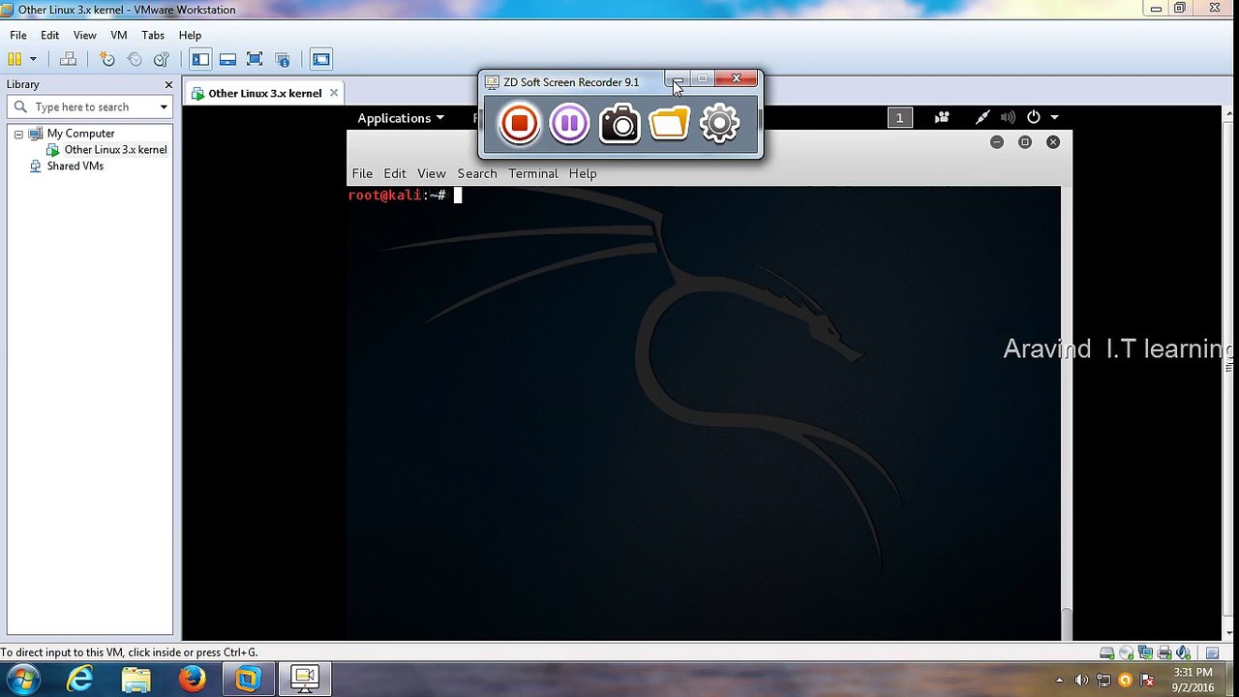Enter VMware full screen mode
The width and height of the screenshot is (1239, 697).
(255, 59)
